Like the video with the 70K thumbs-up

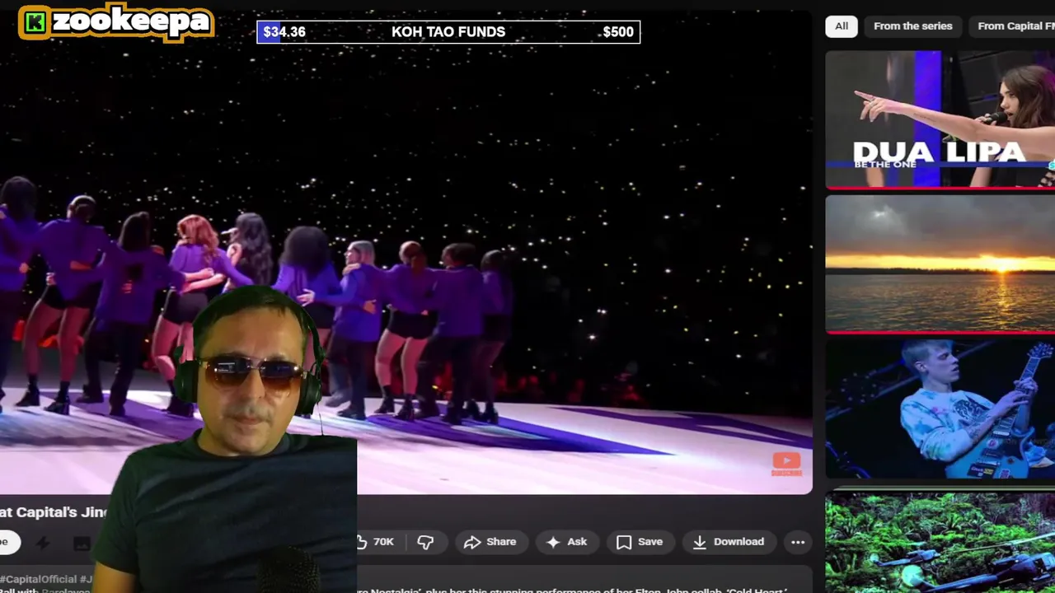point(377,542)
